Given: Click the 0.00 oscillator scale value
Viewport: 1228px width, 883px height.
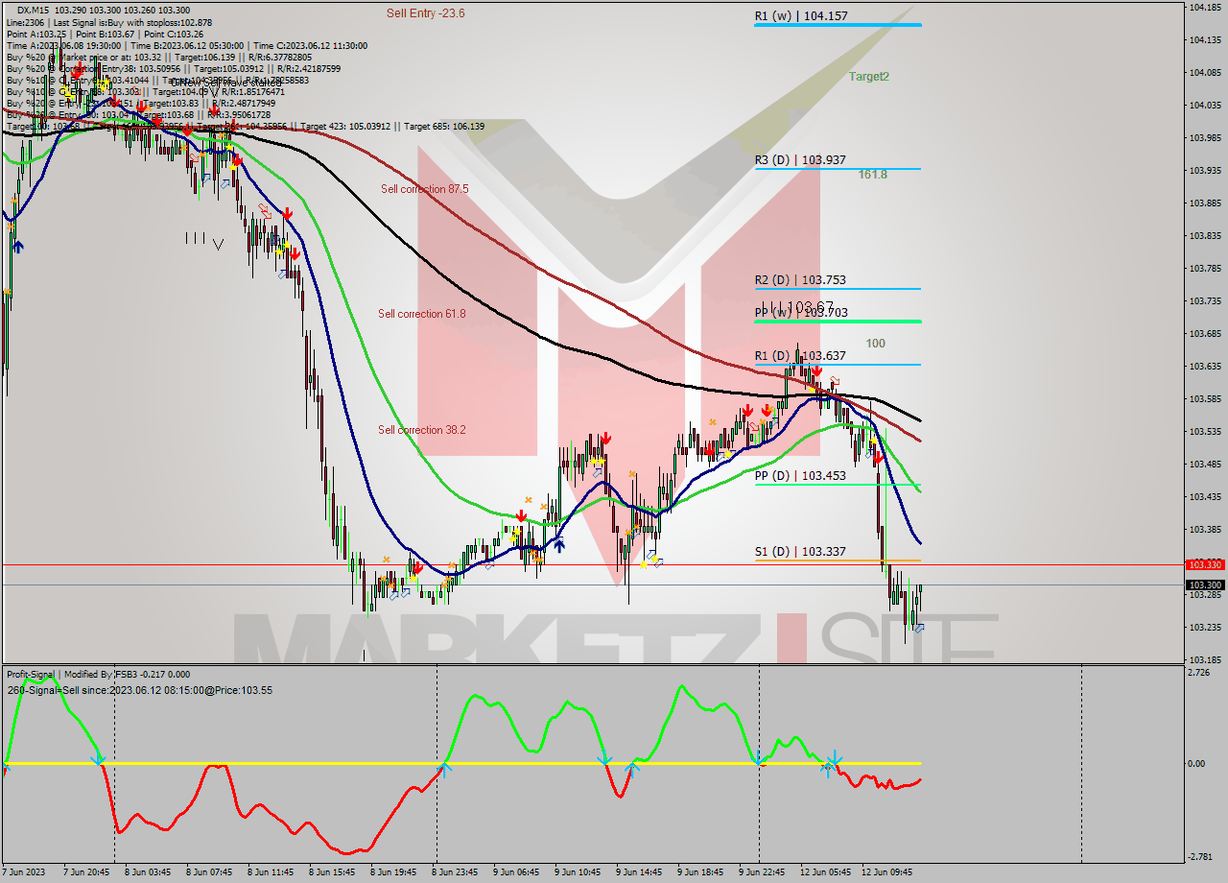Looking at the screenshot, I should (1197, 764).
